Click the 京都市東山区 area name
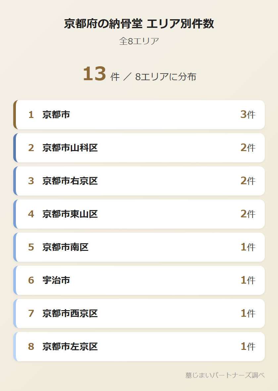 click(70, 214)
